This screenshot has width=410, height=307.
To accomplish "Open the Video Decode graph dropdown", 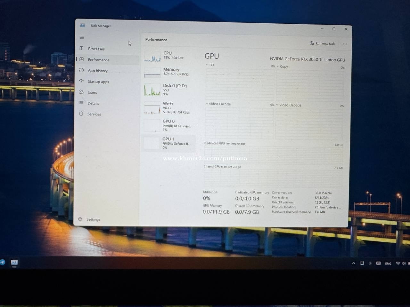I will [x=277, y=105].
